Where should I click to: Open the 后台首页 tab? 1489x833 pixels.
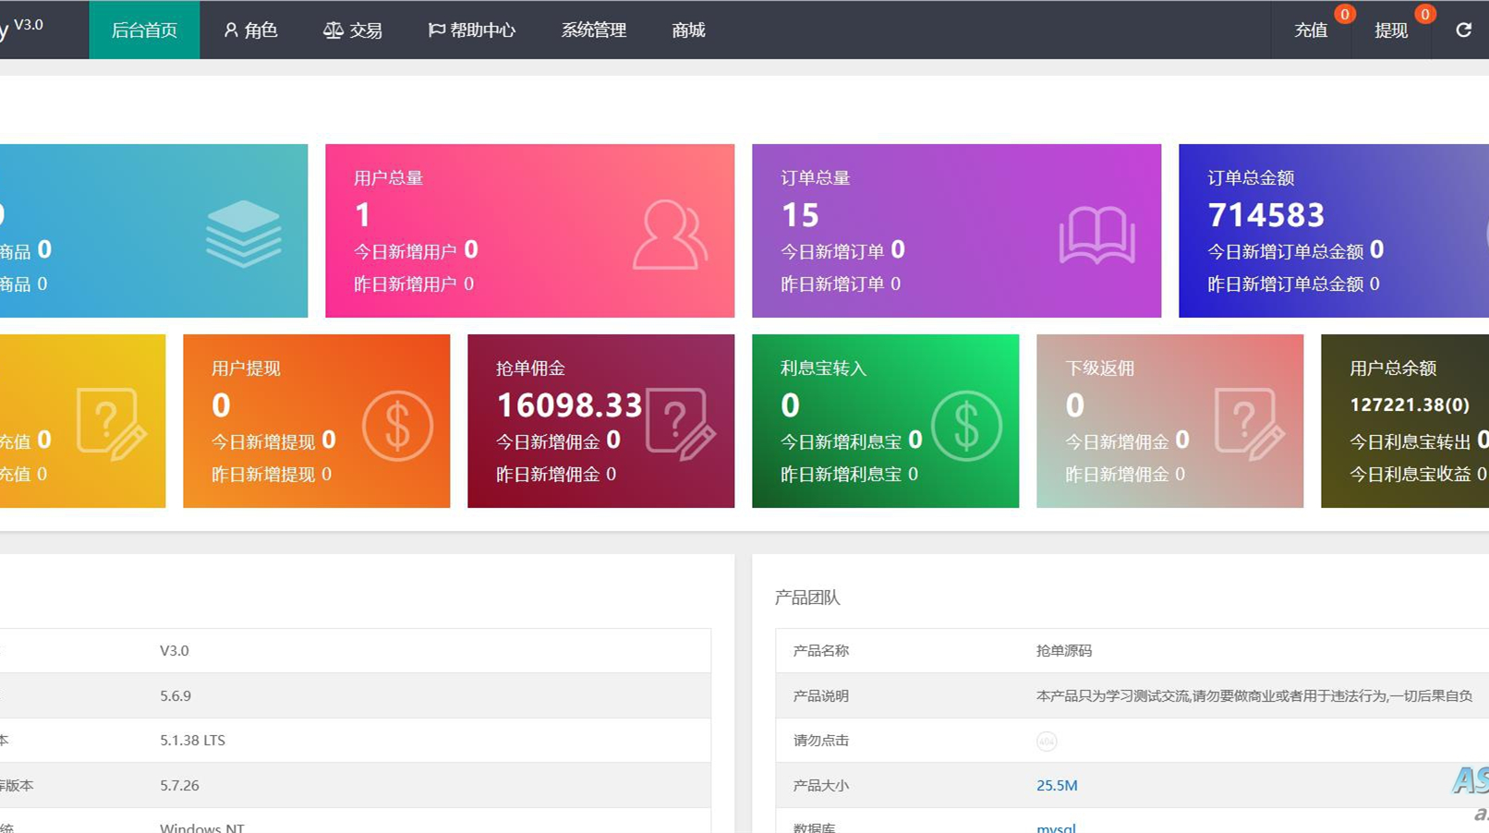click(x=144, y=30)
